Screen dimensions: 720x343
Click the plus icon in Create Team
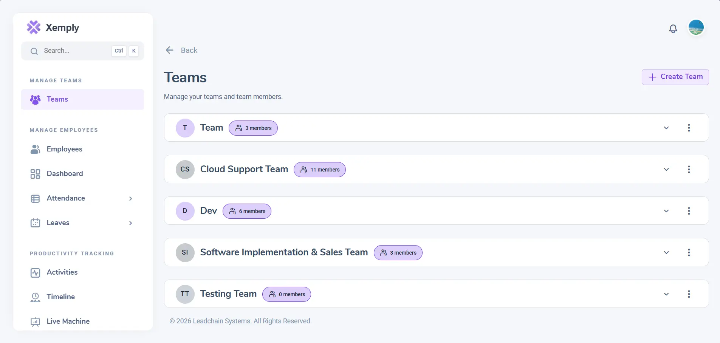(652, 77)
